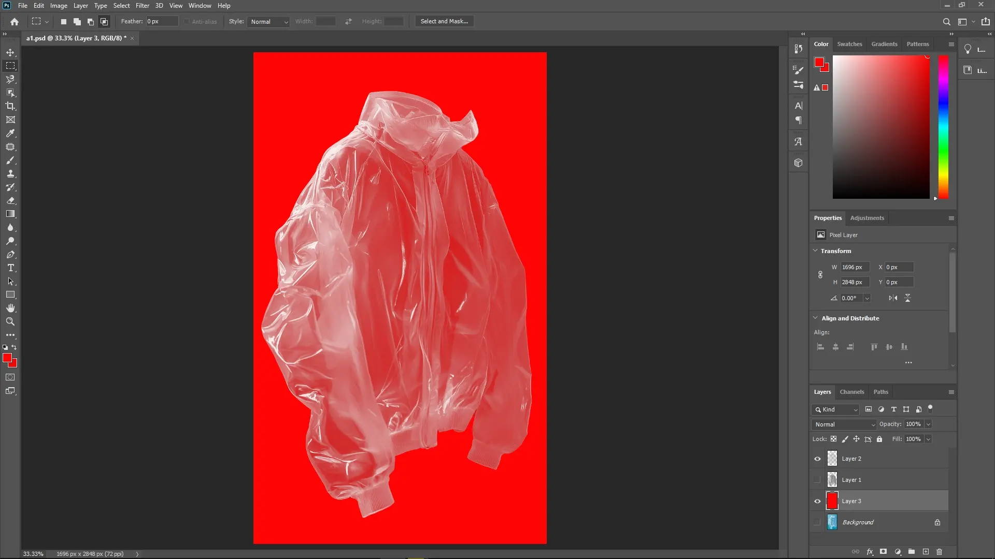Select the Zoom tool
Image resolution: width=995 pixels, height=559 pixels.
(10, 321)
